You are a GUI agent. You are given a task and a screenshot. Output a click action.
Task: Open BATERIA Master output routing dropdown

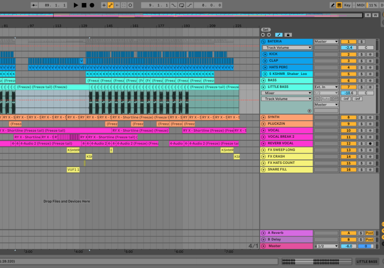pyautogui.click(x=326, y=42)
